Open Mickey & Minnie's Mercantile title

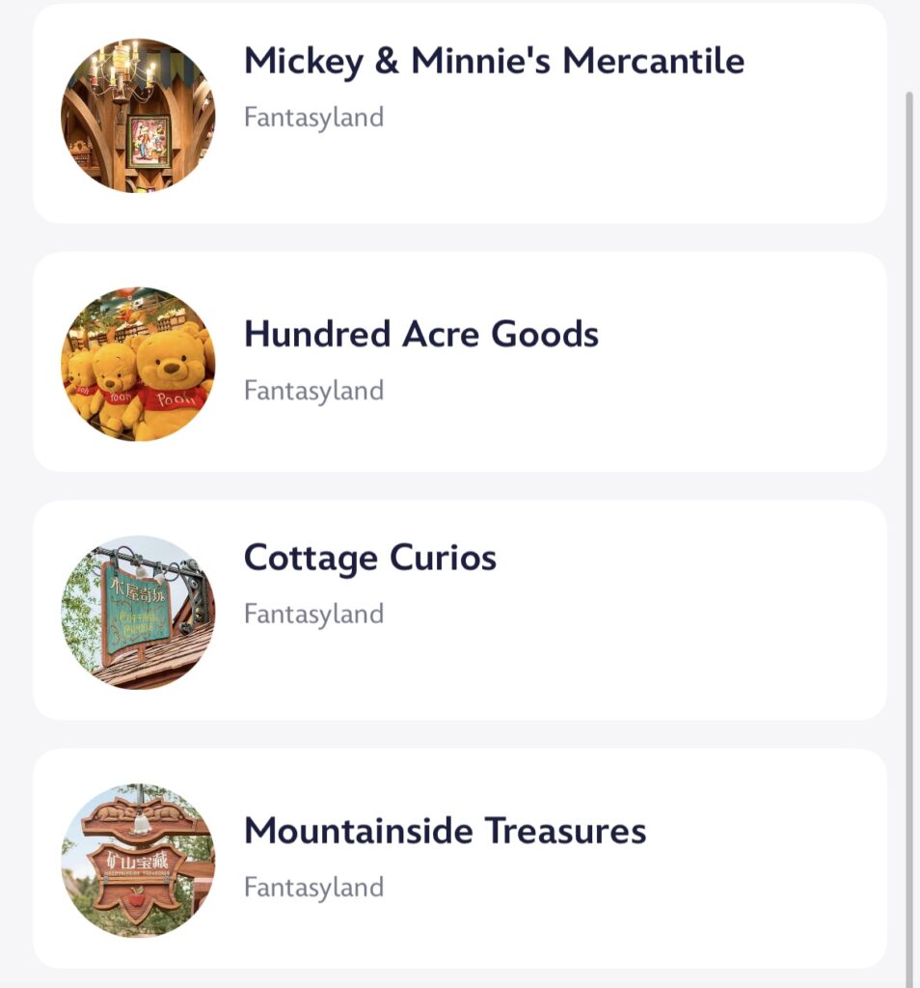(495, 61)
